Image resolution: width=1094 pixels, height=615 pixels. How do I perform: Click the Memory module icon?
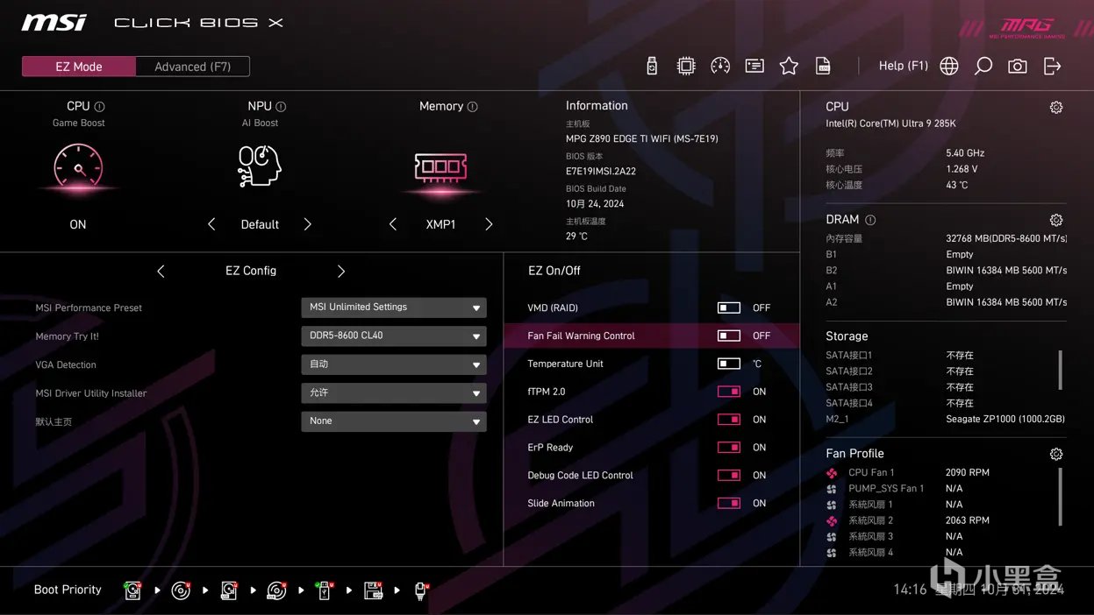click(x=440, y=166)
